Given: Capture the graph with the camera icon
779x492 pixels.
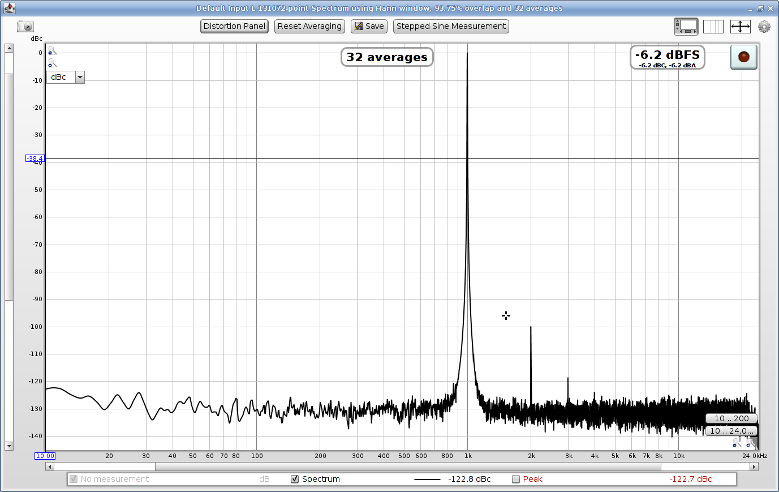Looking at the screenshot, I should point(25,26).
